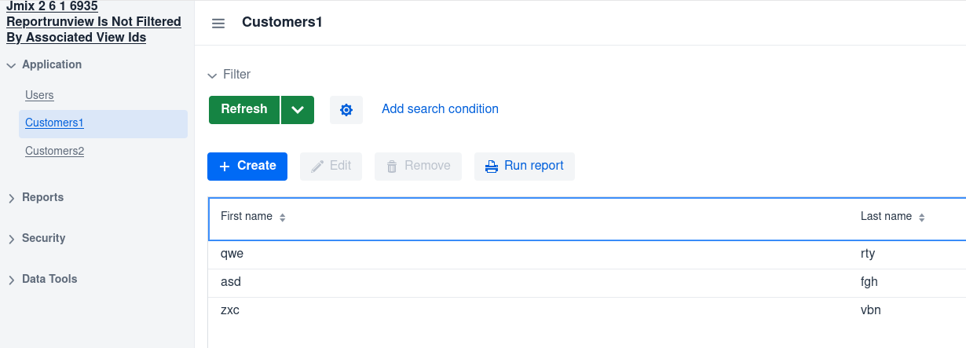Collapse the Filter section
This screenshot has height=348, width=966.
tap(229, 75)
